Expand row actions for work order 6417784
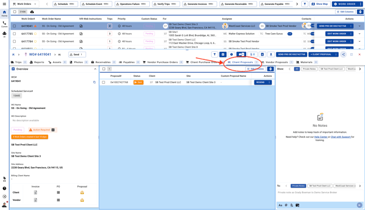Image resolution: width=365 pixels, height=210 pixels. [360, 41]
